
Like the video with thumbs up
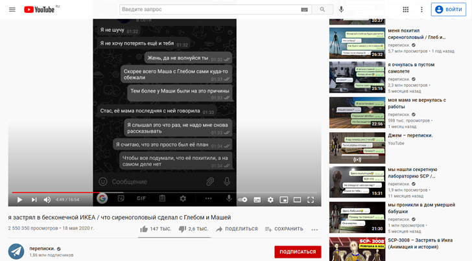point(145,229)
